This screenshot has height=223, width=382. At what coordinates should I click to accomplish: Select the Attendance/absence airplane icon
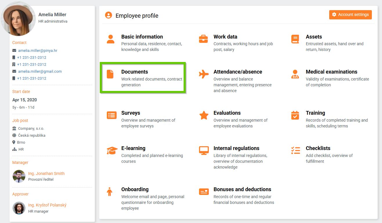pyautogui.click(x=204, y=74)
